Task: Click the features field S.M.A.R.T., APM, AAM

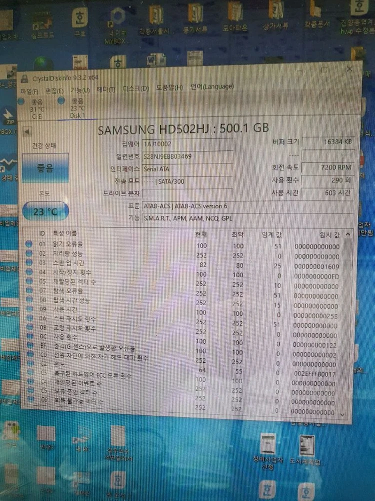Action: tap(248, 218)
